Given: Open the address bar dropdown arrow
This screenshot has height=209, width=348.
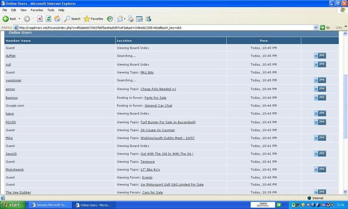Looking at the screenshot, I should pyautogui.click(x=316, y=27).
